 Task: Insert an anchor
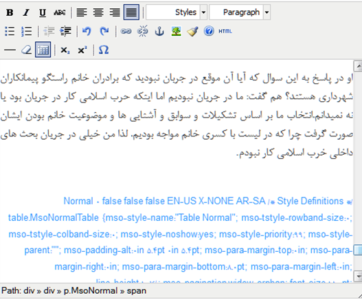point(159,31)
